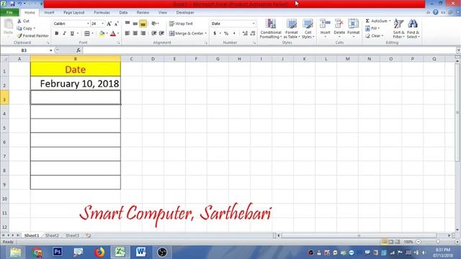Open Word from the taskbar
This screenshot has height=259, width=461.
click(x=141, y=252)
